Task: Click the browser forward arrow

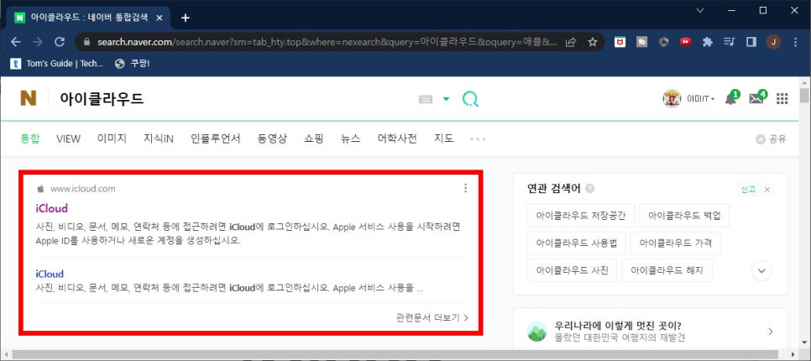Action: click(x=38, y=42)
